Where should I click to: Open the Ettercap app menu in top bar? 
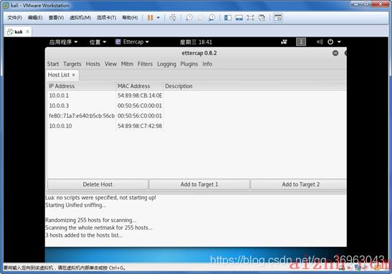coord(132,42)
